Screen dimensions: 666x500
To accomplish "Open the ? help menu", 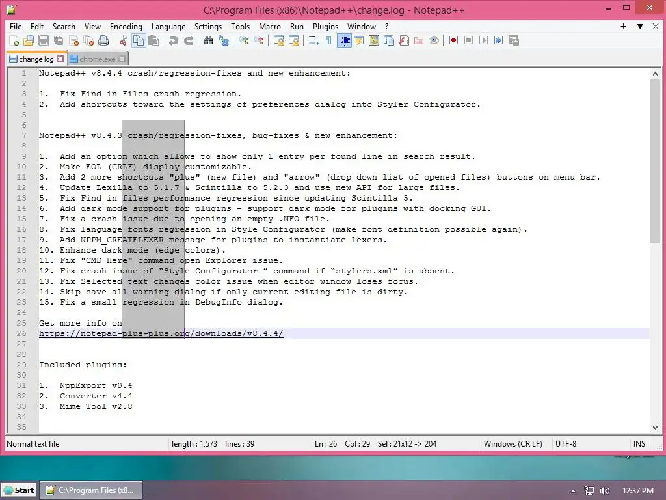I will [386, 26].
